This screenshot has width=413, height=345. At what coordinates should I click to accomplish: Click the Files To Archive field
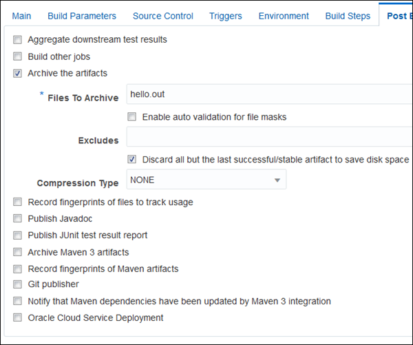click(x=268, y=94)
